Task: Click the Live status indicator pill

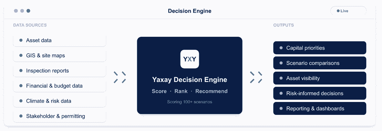Action: [348, 11]
